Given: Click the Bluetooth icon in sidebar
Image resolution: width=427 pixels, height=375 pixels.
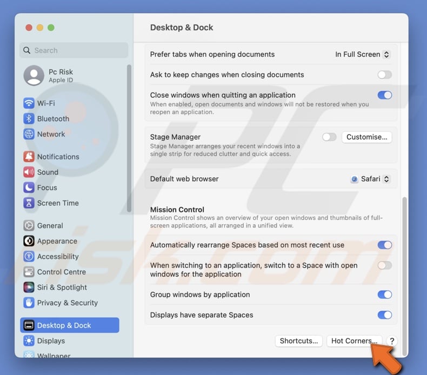Looking at the screenshot, I should click(29, 119).
